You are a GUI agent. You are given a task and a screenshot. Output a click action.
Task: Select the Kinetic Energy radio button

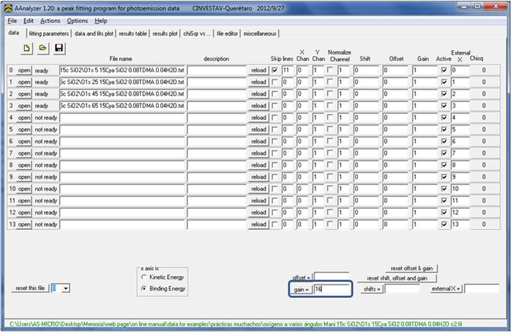145,277
